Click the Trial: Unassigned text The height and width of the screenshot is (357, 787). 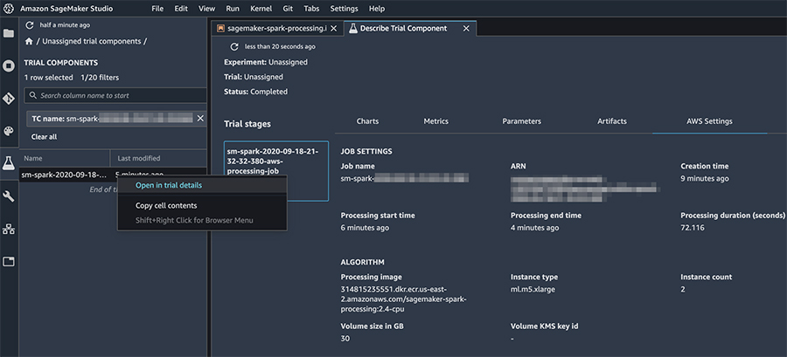point(254,77)
